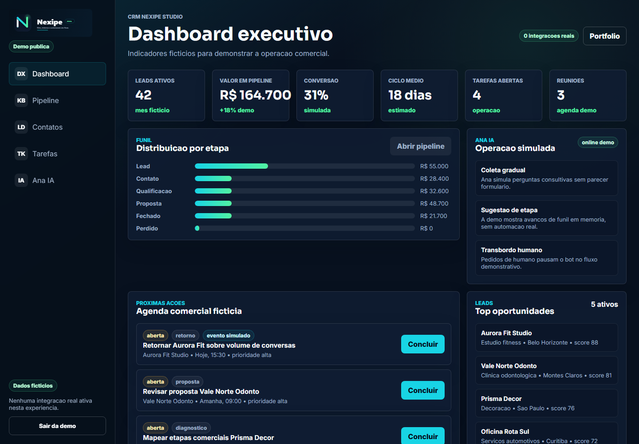Screen dimensions: 639x444
Task: Click the Contato stage progress bar
Action: [304, 178]
